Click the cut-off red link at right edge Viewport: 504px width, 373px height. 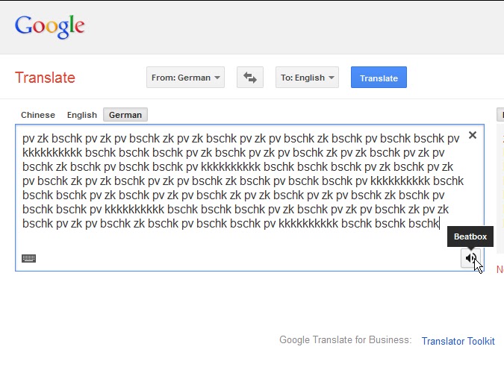tap(500, 269)
